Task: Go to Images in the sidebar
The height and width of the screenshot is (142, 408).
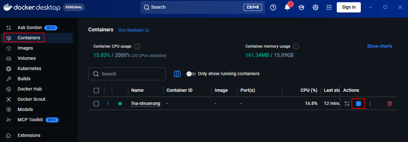Action: [x=25, y=48]
